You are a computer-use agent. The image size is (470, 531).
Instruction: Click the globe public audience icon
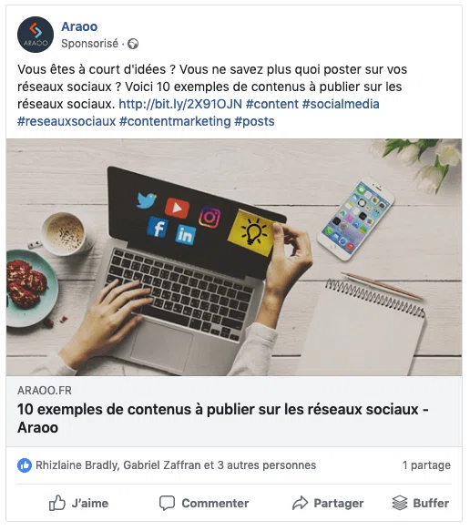(133, 44)
